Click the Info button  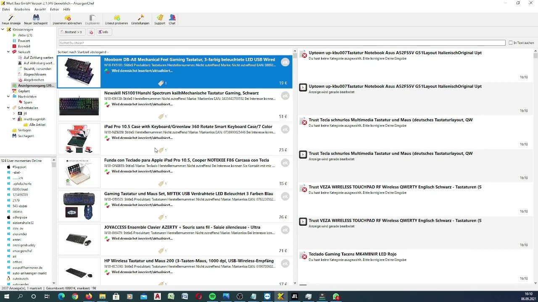103,32
